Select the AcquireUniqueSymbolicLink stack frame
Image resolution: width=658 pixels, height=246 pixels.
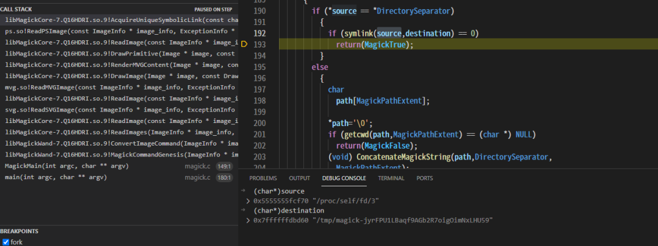[119, 19]
